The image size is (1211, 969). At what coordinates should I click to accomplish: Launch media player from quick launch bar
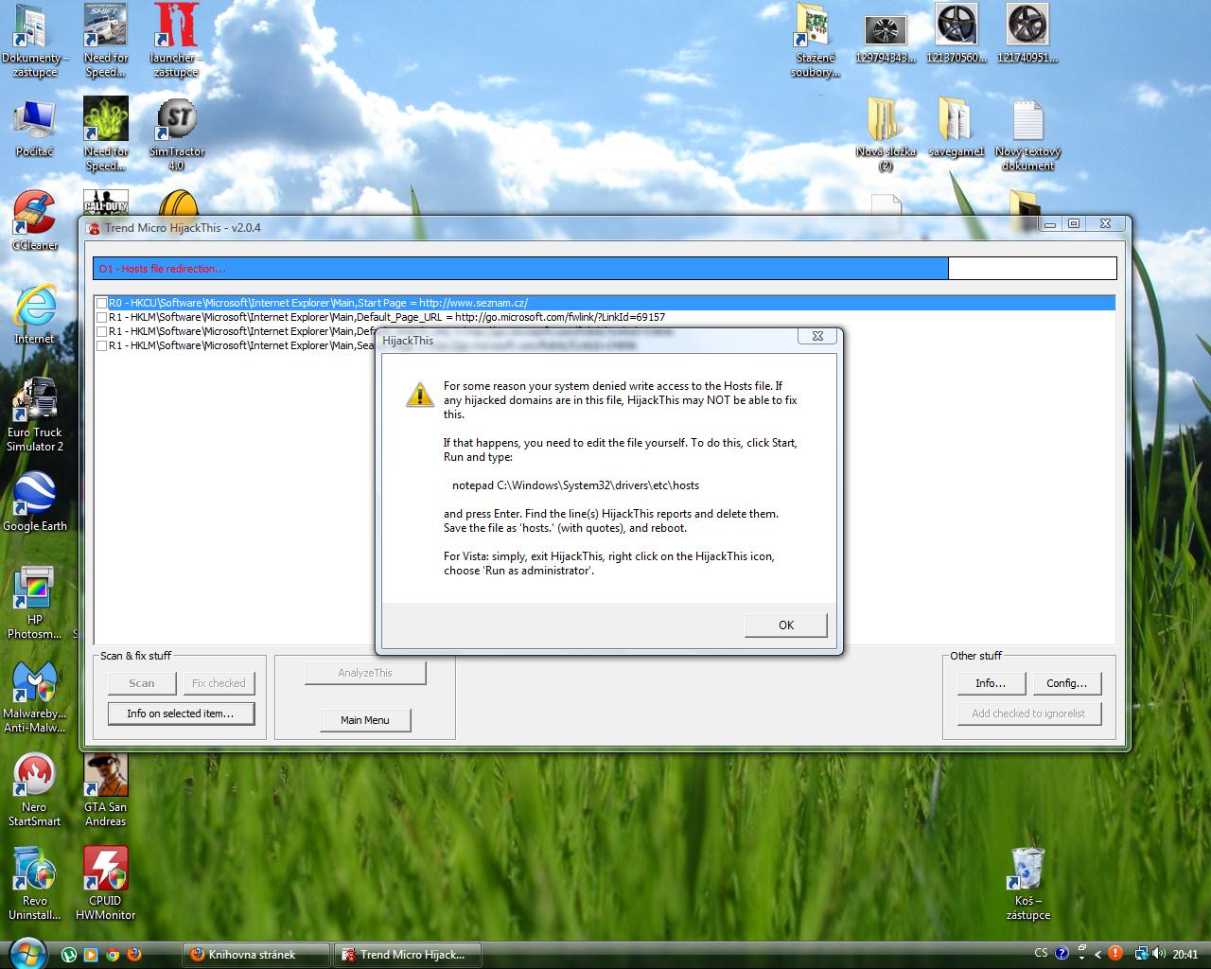[91, 955]
